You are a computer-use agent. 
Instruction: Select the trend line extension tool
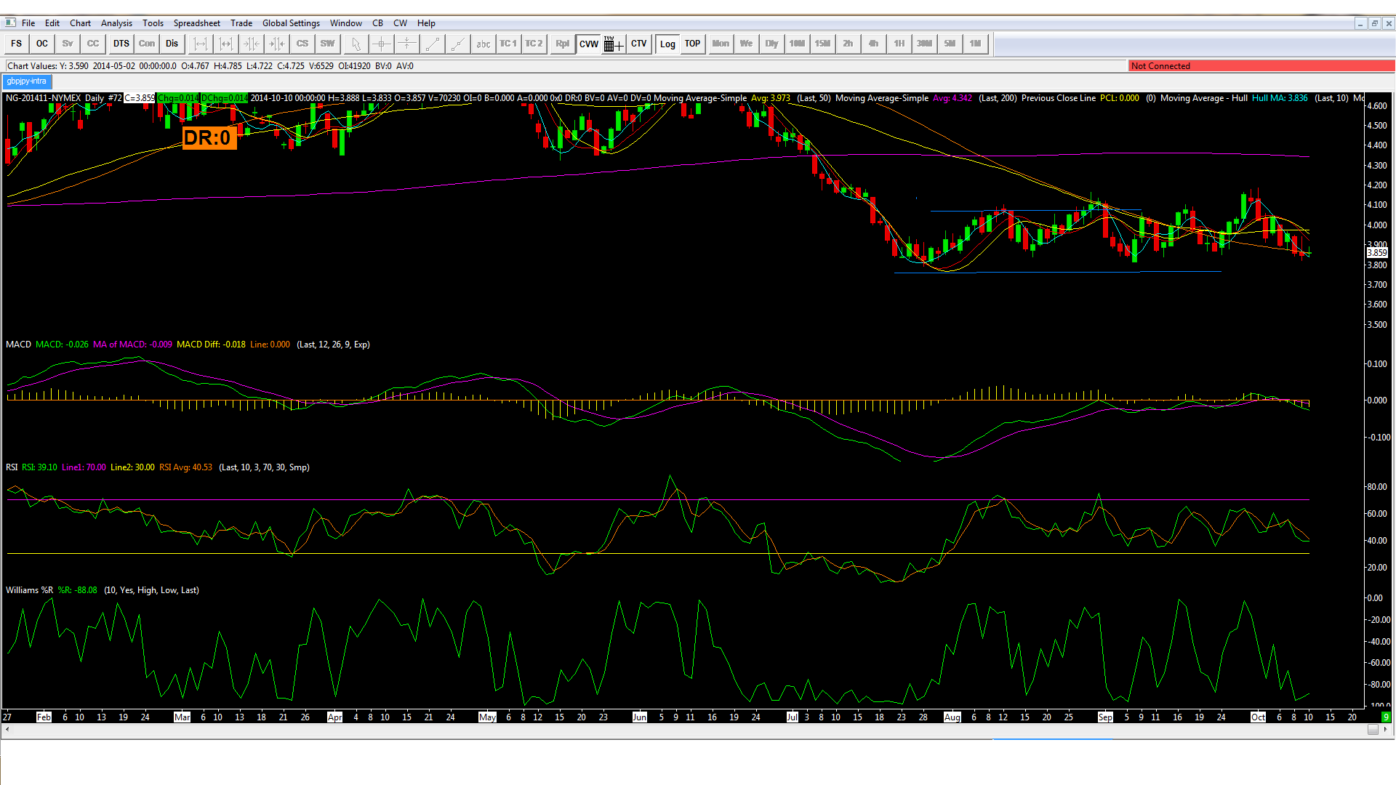tap(457, 44)
